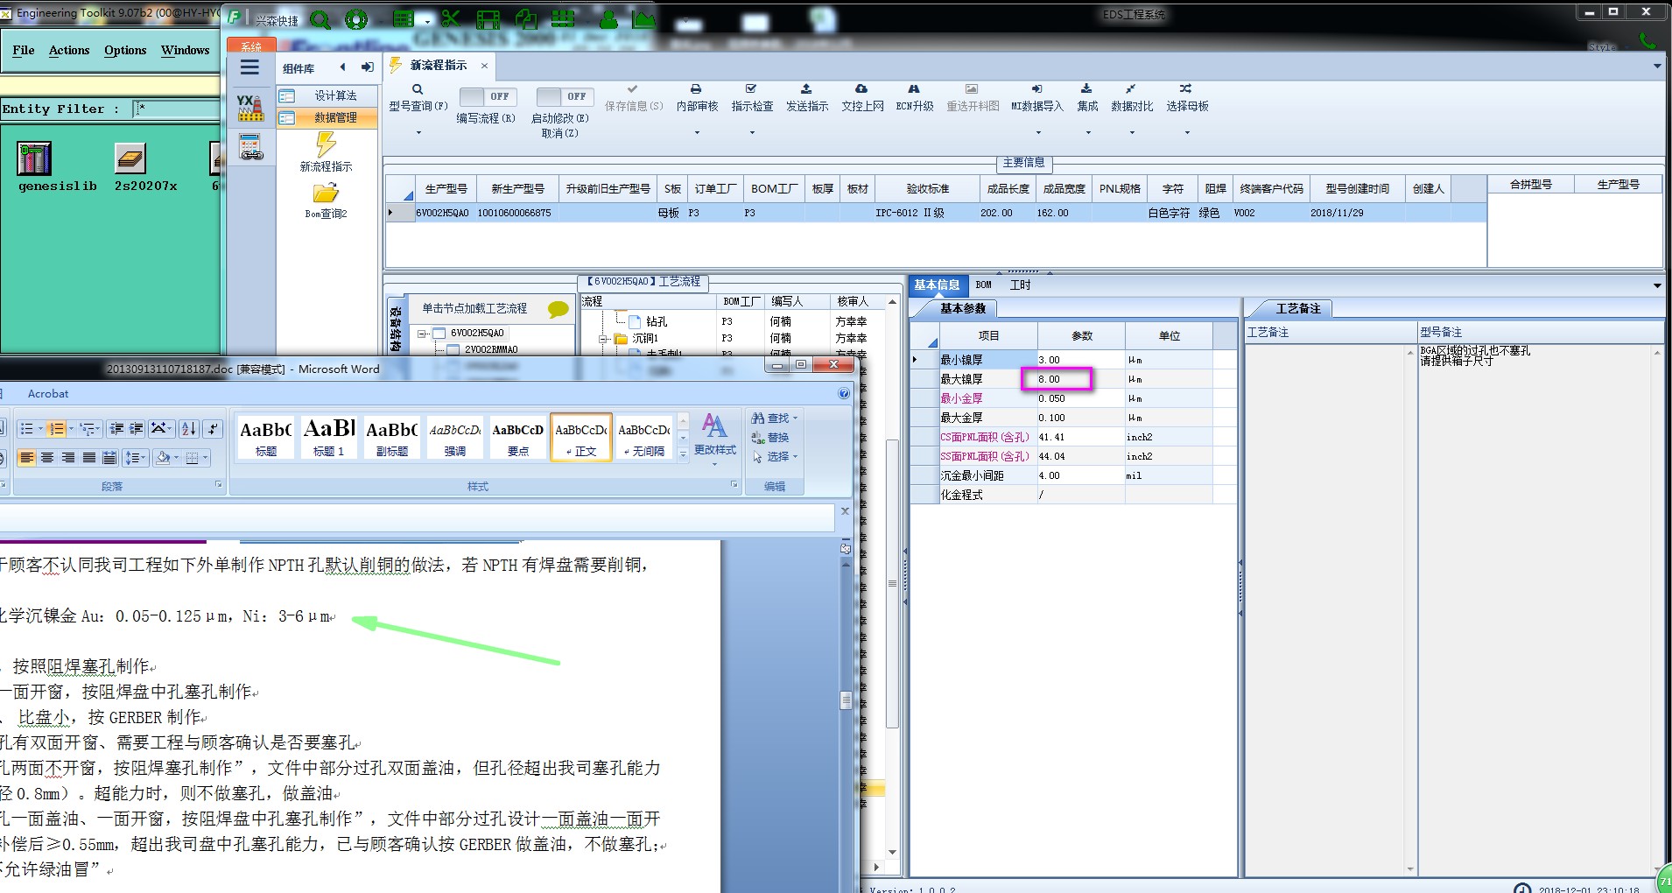
Task: Toggle center text alignment in Word
Action: (47, 458)
